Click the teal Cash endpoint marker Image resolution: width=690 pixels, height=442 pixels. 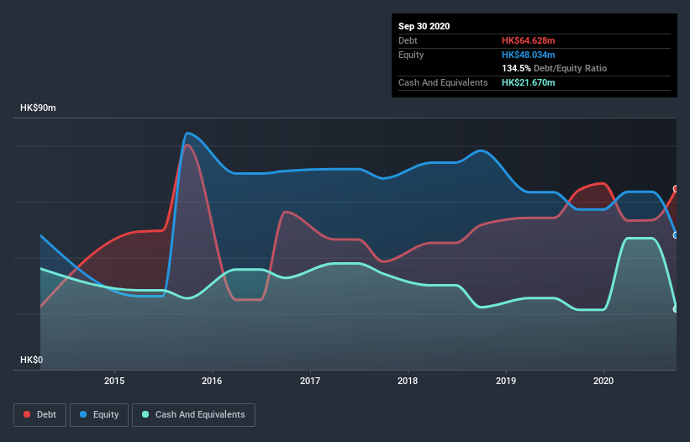(677, 309)
